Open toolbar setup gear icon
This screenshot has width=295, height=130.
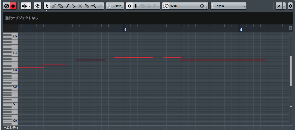290,6
